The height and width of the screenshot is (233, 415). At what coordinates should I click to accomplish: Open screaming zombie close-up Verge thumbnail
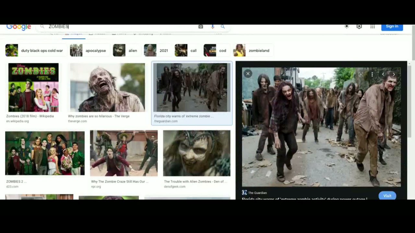(x=107, y=87)
